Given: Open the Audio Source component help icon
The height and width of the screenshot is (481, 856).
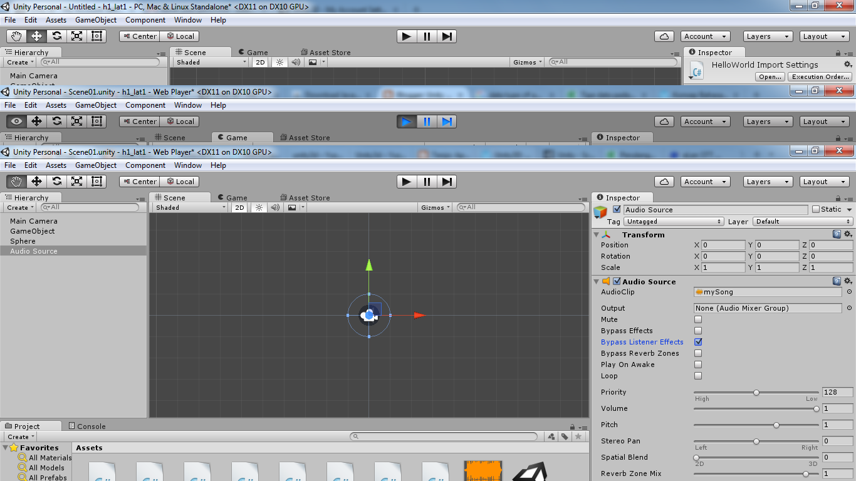Looking at the screenshot, I should coord(837,281).
